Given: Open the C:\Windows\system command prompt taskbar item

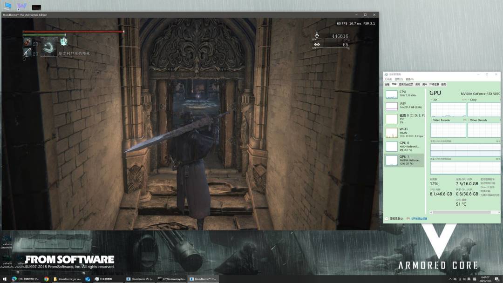Looking at the screenshot, I should tap(171, 279).
